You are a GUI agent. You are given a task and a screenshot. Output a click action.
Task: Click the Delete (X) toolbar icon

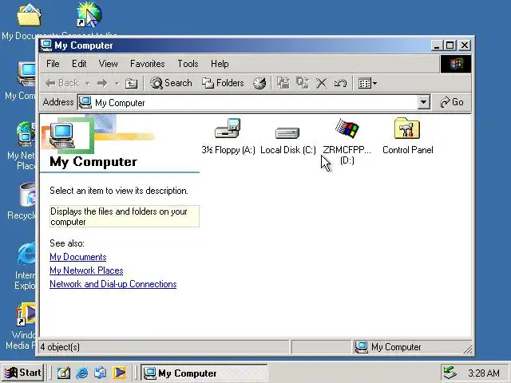[x=321, y=83]
